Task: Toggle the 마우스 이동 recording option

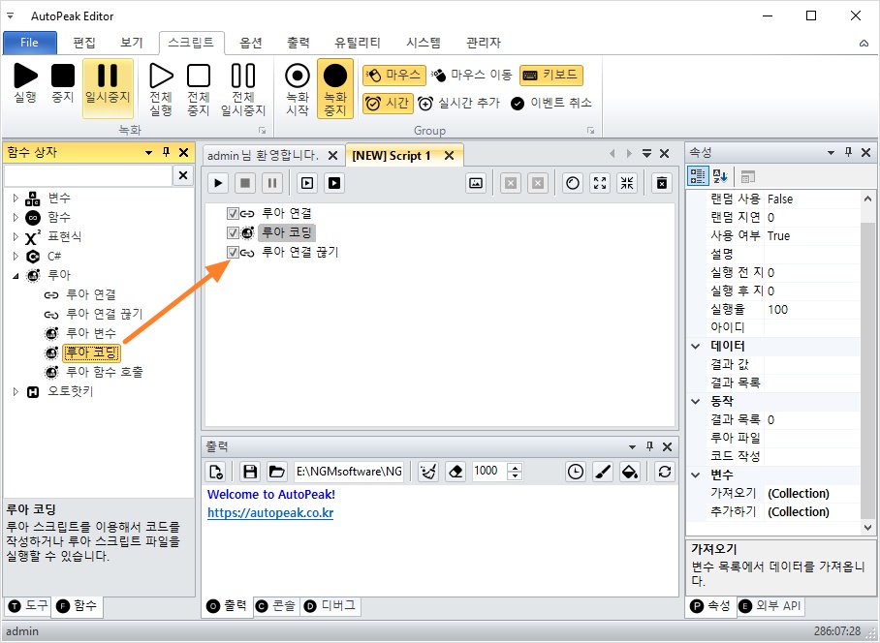Action: pyautogui.click(x=471, y=75)
